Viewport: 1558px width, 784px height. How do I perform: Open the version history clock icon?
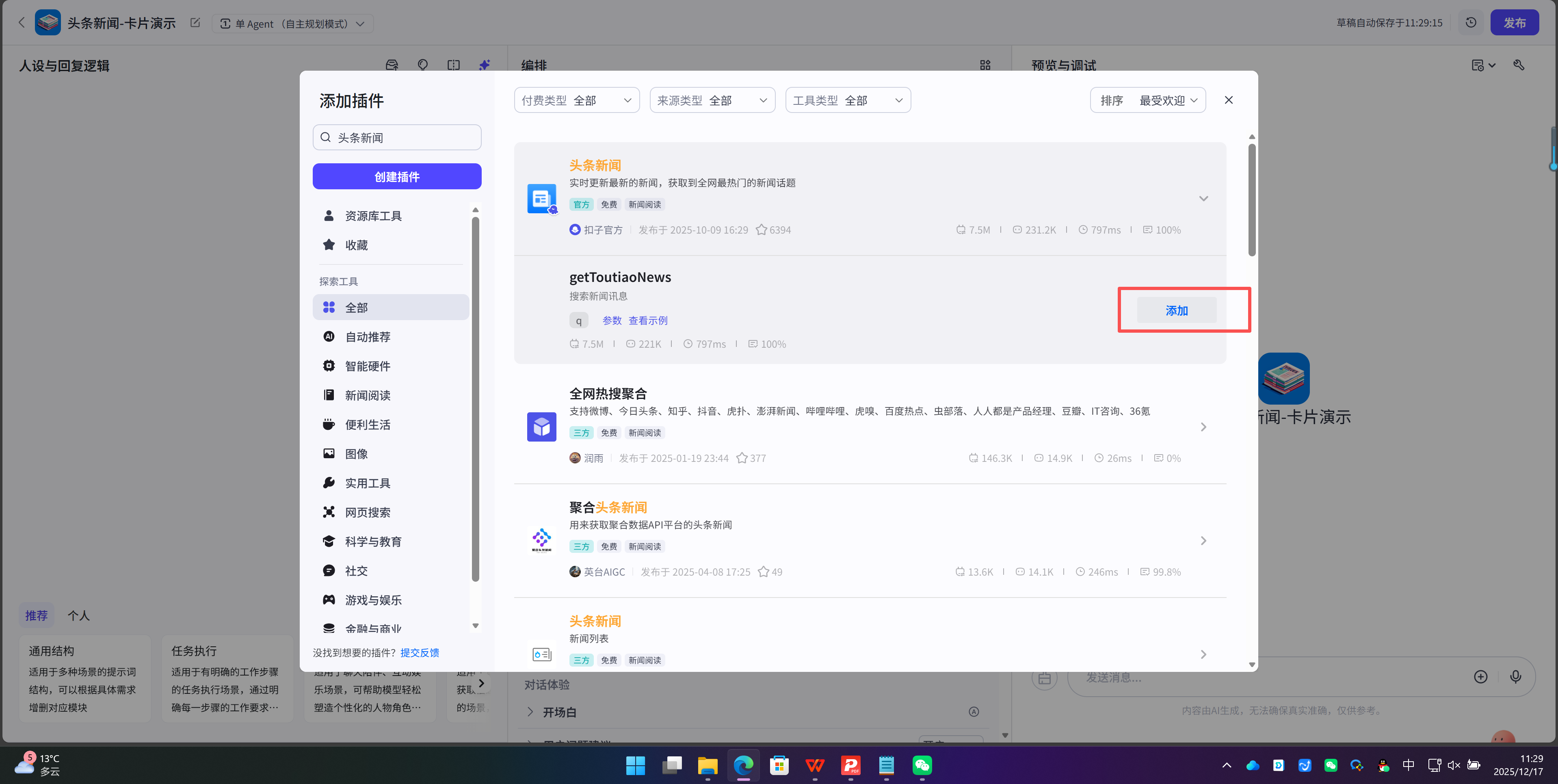coord(1471,22)
